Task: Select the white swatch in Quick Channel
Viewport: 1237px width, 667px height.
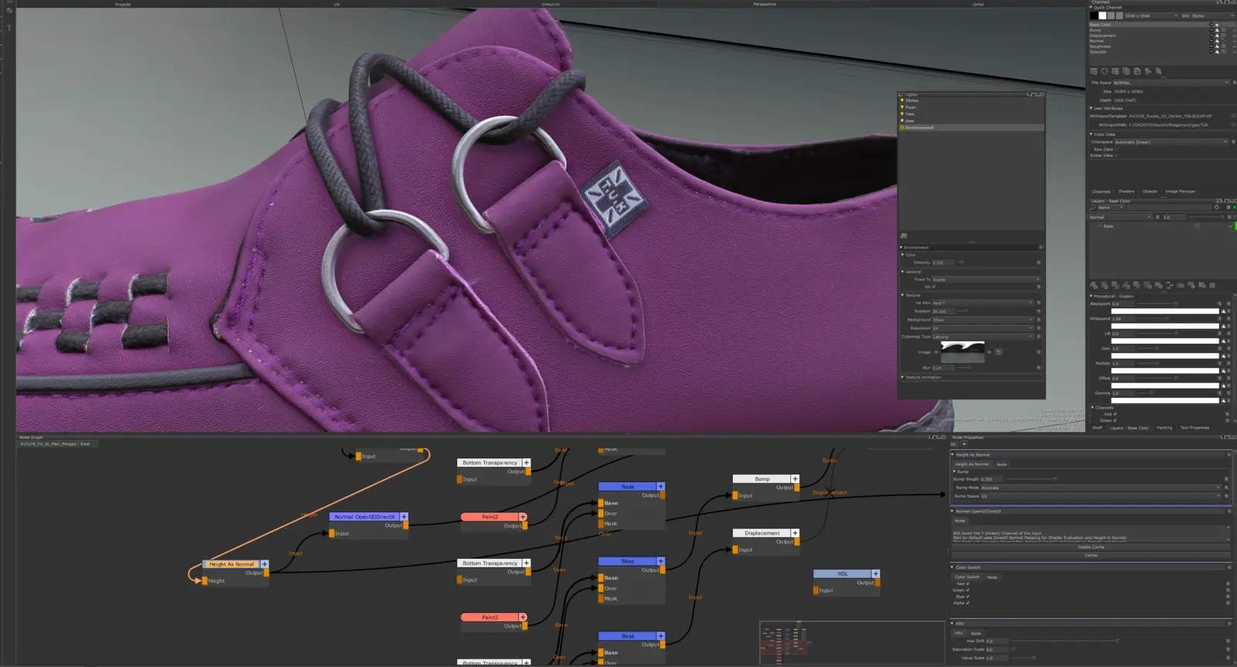Action: tap(1102, 15)
